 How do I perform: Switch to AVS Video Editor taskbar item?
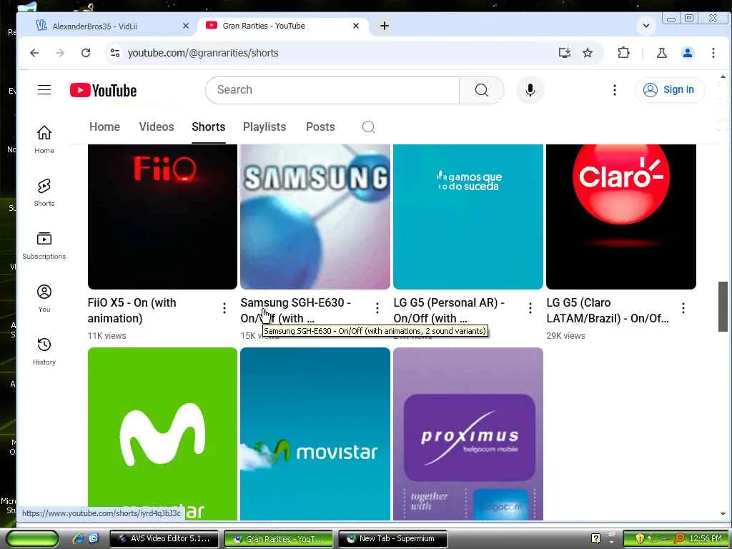164,538
